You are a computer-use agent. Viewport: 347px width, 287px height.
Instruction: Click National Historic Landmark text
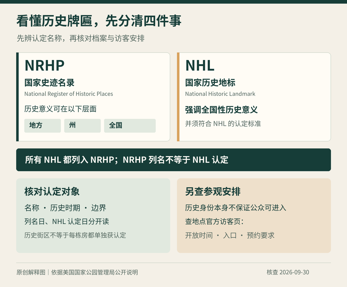click(220, 94)
